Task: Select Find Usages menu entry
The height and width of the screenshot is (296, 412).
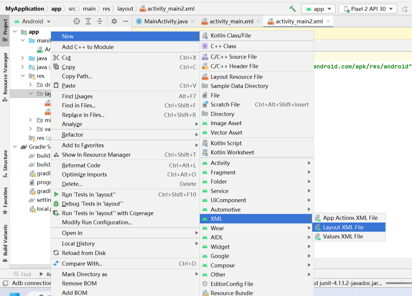Action: click(125, 96)
